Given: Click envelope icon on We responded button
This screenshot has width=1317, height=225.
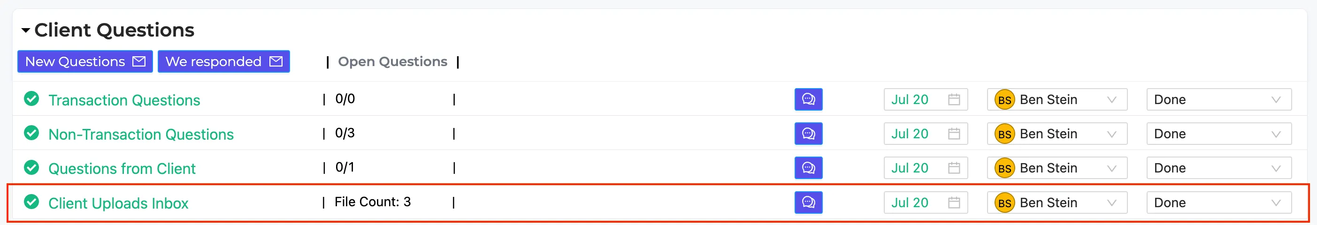Looking at the screenshot, I should pyautogui.click(x=276, y=61).
